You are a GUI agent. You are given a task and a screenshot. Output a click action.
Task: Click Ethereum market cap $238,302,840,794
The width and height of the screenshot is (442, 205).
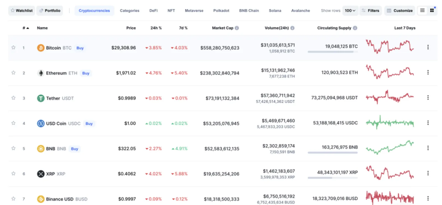pos(220,73)
